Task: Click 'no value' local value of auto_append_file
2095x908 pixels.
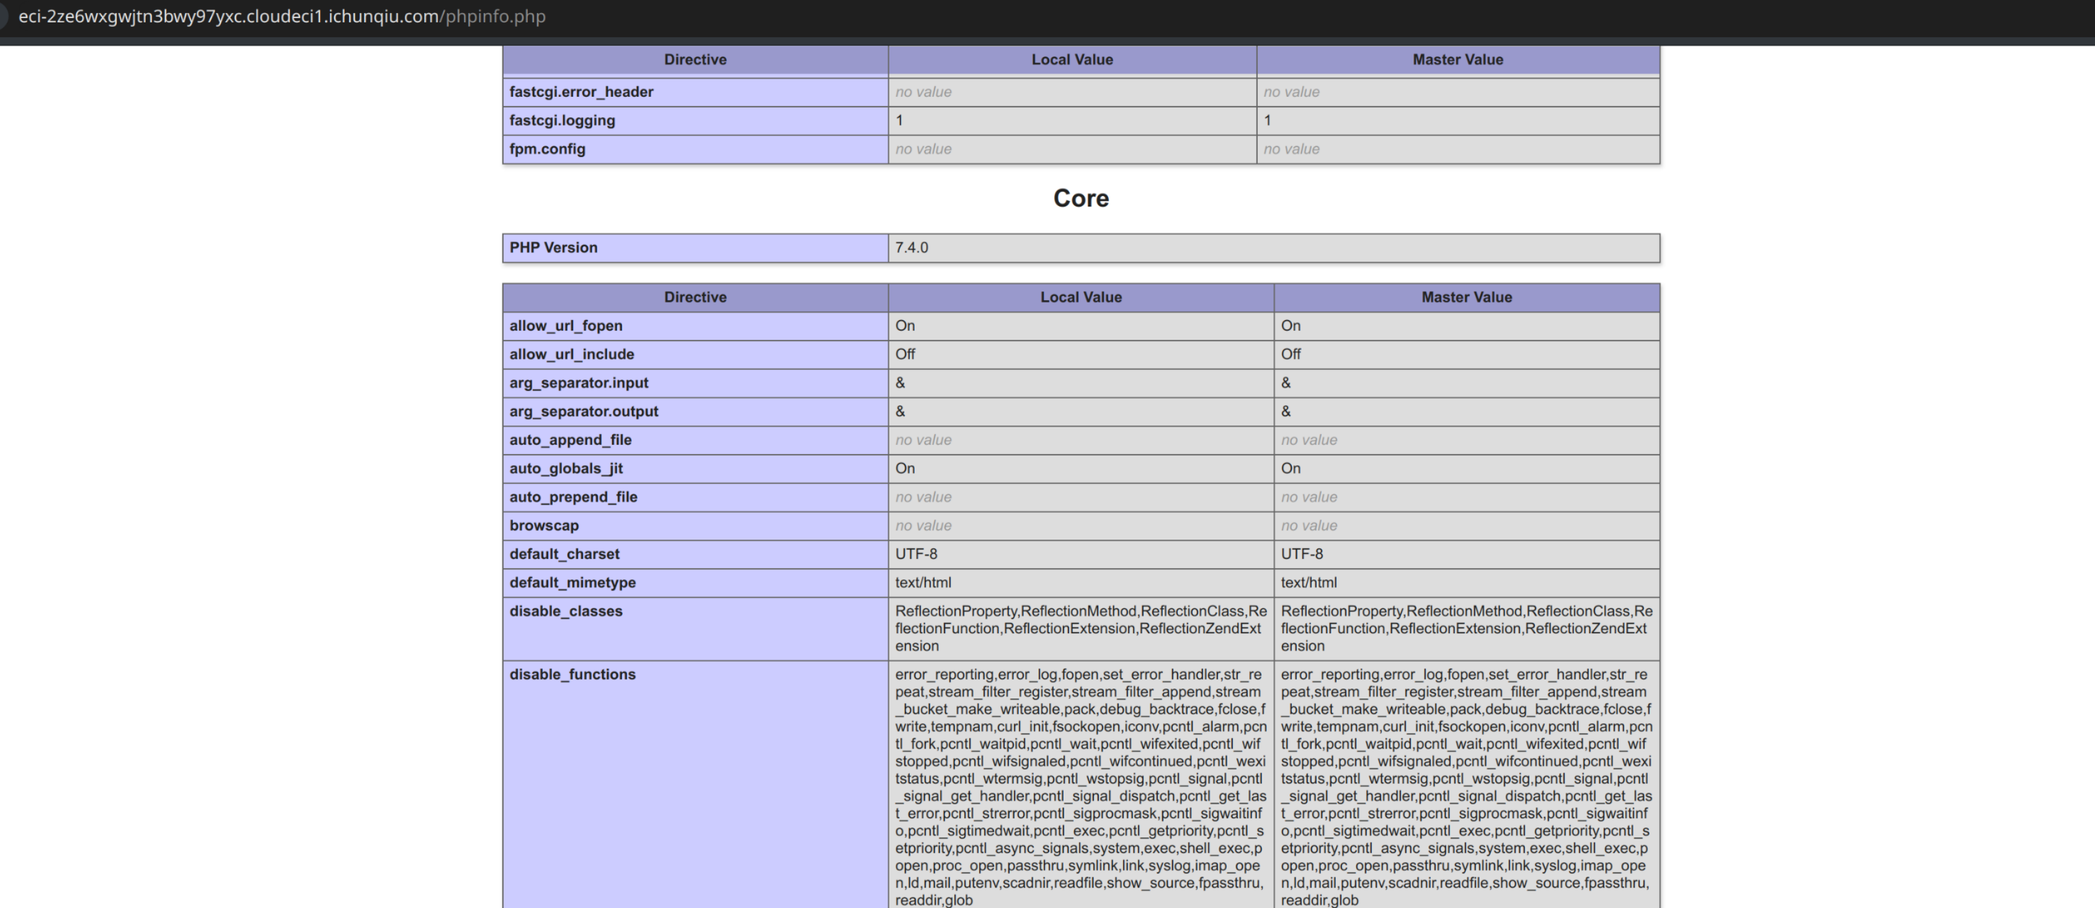Action: tap(923, 440)
